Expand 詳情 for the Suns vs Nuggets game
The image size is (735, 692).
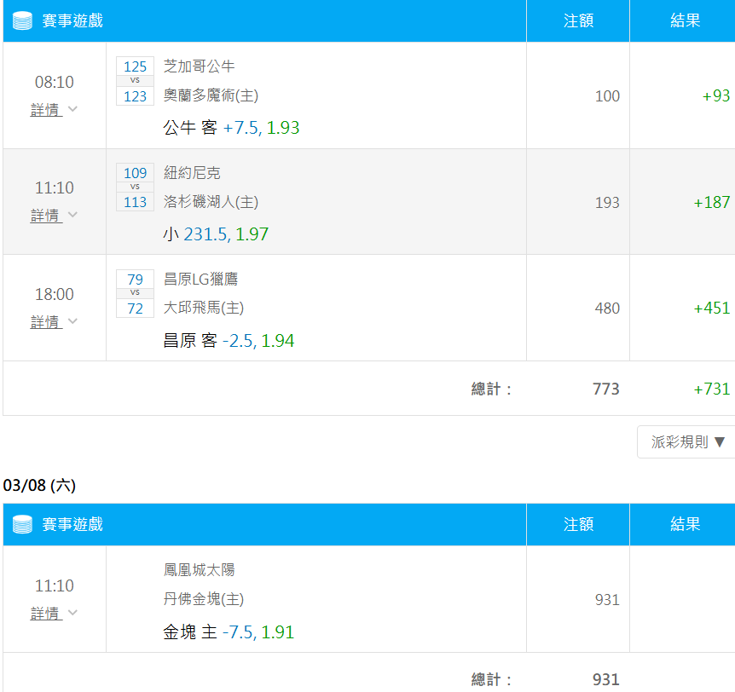tap(46, 614)
